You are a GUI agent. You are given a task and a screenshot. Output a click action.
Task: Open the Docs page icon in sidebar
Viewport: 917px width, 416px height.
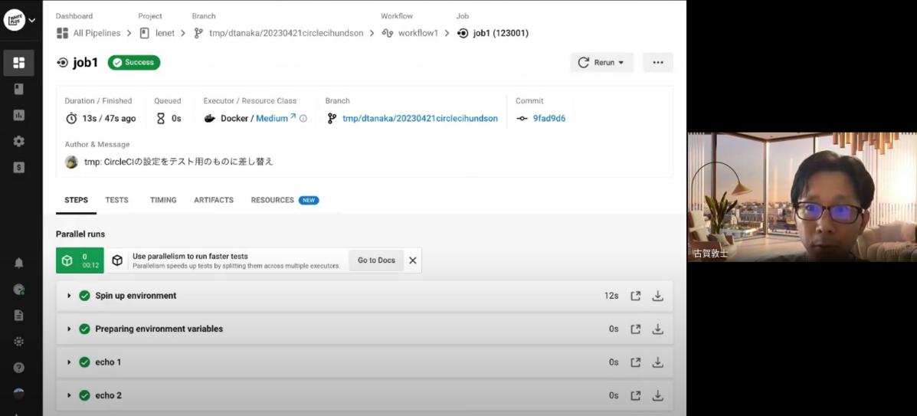pos(18,316)
